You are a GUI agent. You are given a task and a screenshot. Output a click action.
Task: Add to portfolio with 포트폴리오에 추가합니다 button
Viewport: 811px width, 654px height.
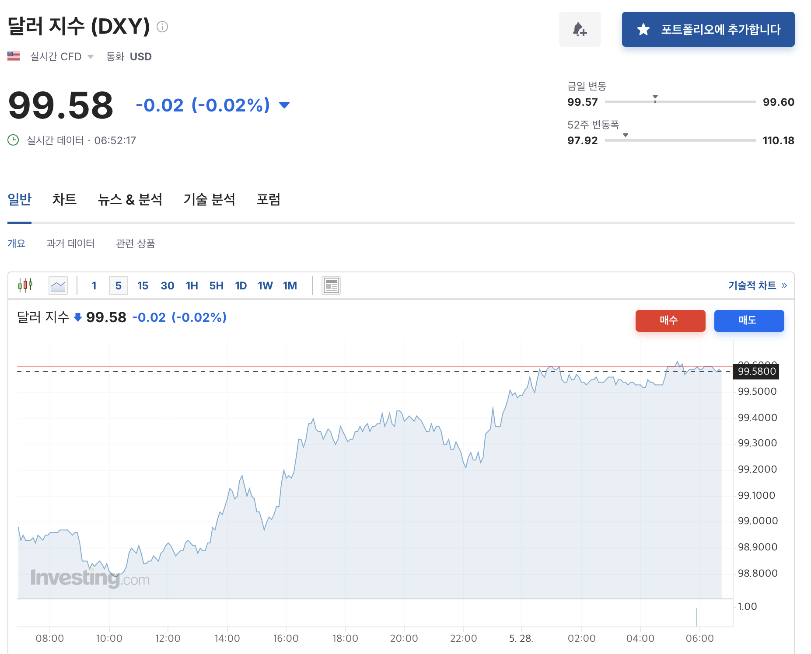708,29
